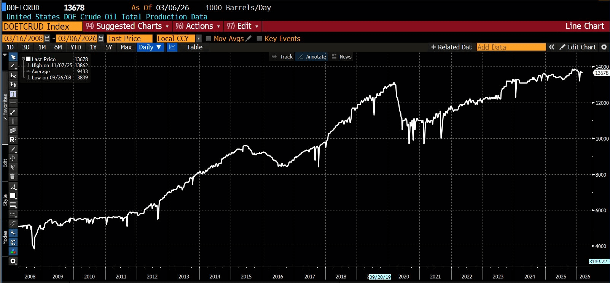Select the arrow pointer tool in sidebar
The image size is (610, 283).
[13, 57]
